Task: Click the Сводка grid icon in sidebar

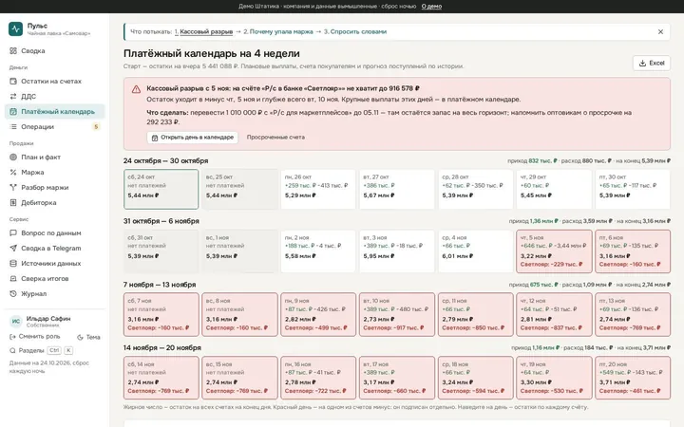Action: [13, 51]
